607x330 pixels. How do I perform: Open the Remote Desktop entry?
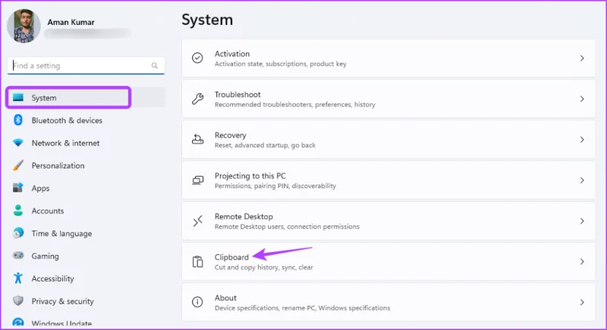[388, 221]
